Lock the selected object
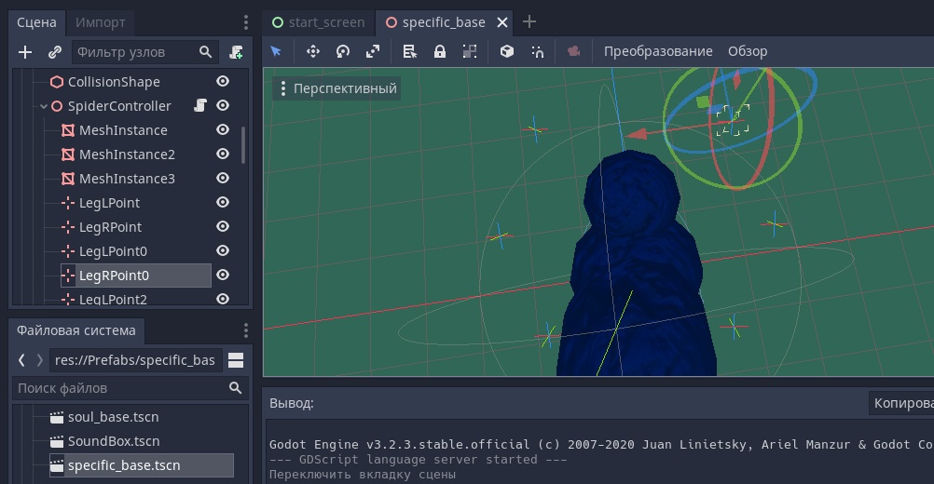Image resolution: width=934 pixels, height=484 pixels. (x=440, y=51)
